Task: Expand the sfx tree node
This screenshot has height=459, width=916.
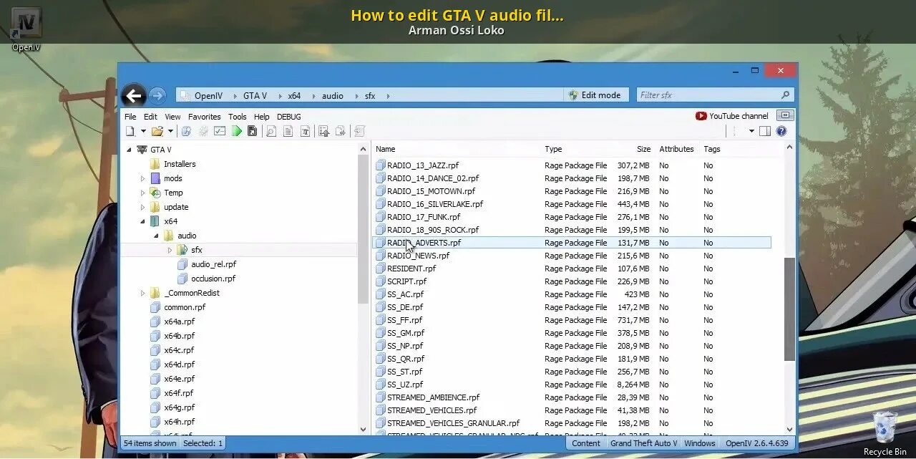Action: [170, 250]
